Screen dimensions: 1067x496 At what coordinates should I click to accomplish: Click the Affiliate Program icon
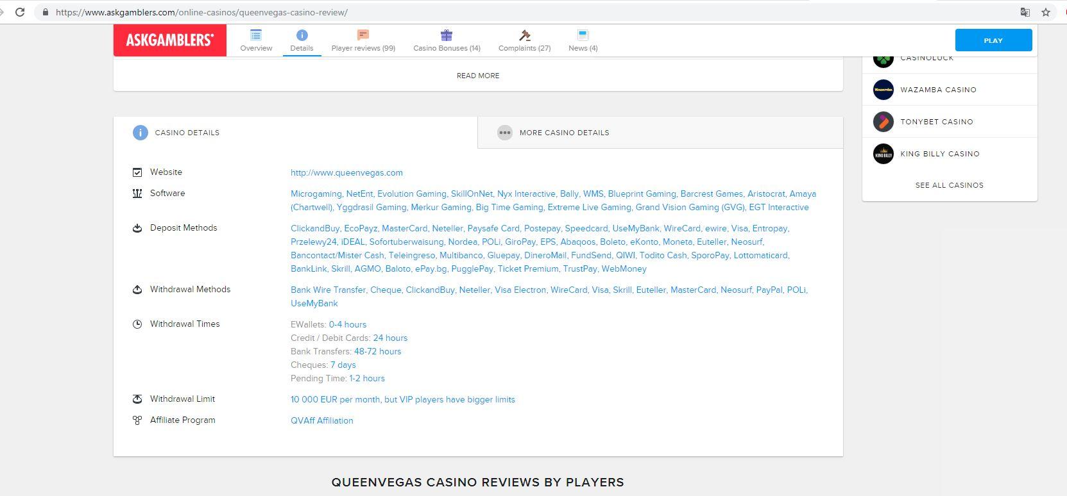click(137, 420)
